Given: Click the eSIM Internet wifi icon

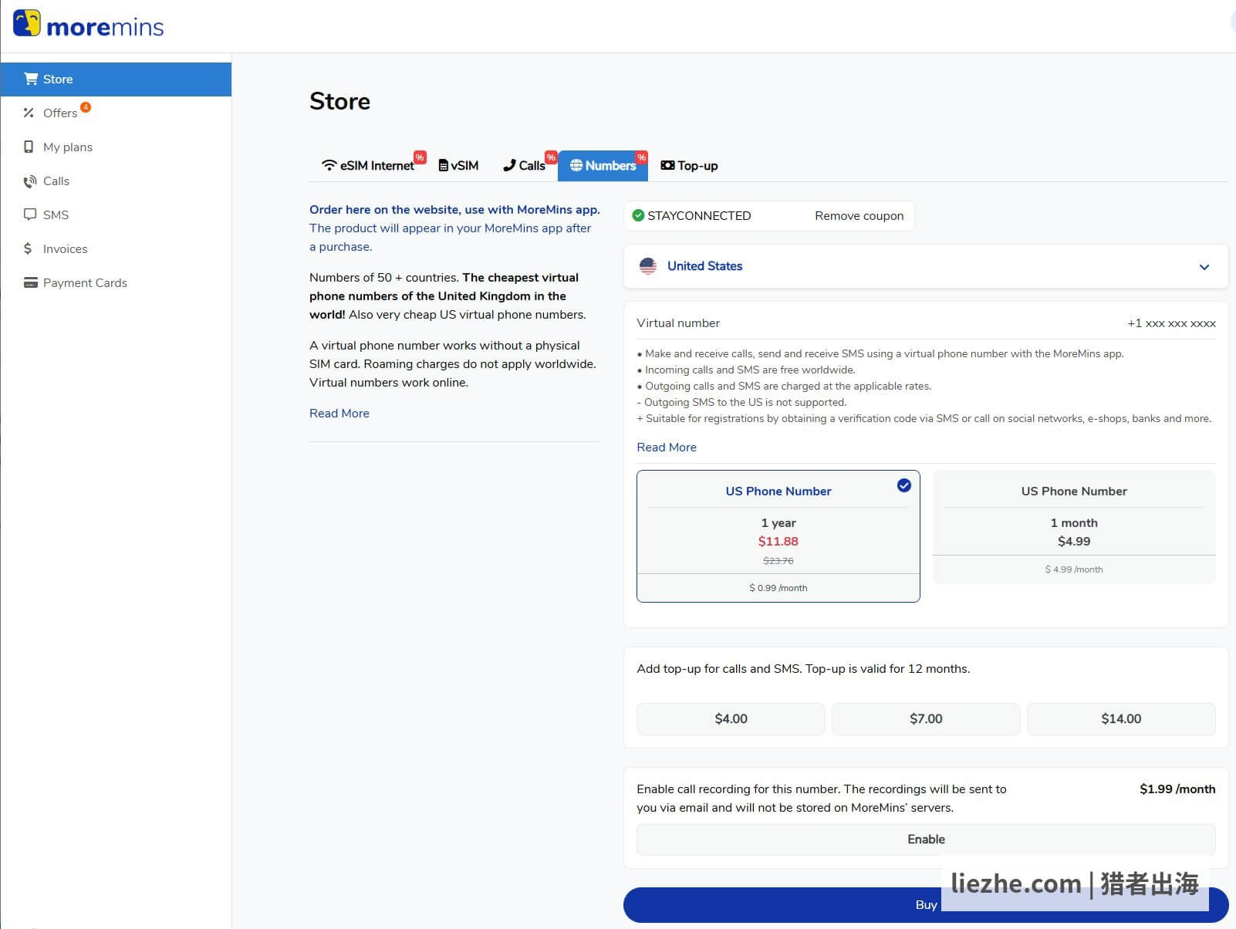Looking at the screenshot, I should (x=329, y=165).
